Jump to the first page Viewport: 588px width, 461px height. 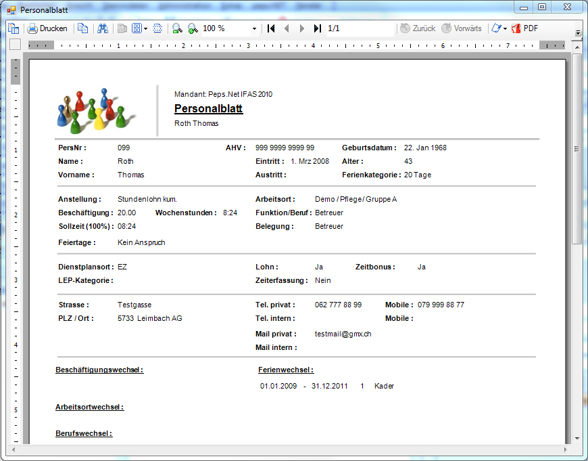(x=271, y=28)
